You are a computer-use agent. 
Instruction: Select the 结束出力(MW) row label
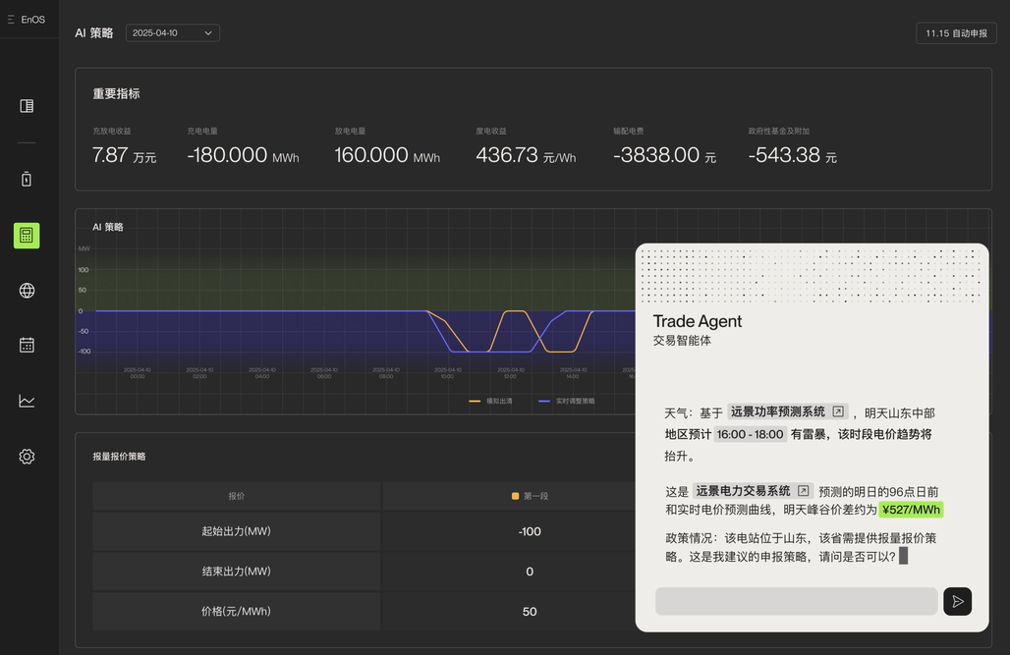(237, 572)
